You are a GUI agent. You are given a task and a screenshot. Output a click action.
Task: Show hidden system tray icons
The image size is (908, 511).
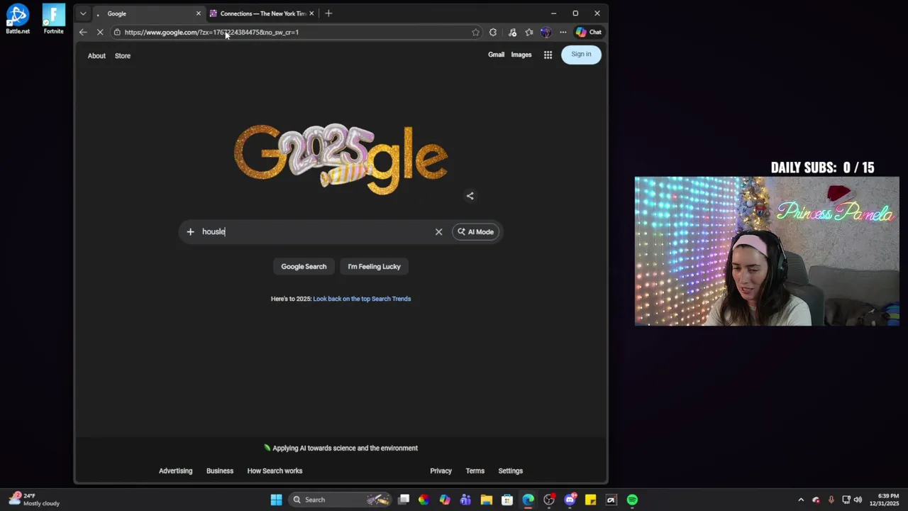(801, 500)
